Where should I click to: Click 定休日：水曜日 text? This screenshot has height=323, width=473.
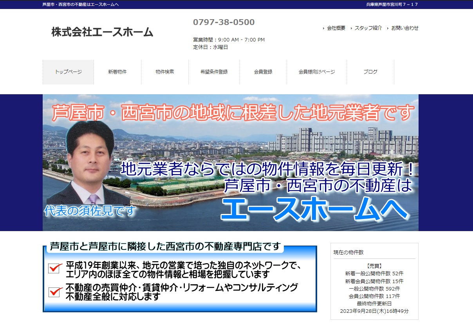pos(210,47)
